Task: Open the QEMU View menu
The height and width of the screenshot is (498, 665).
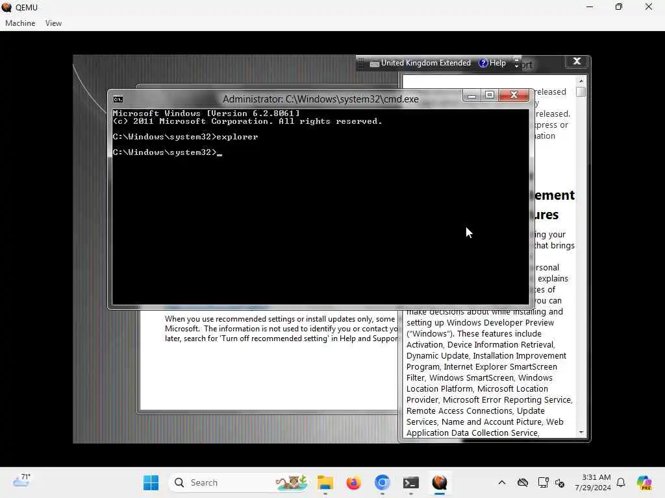Action: coord(53,23)
